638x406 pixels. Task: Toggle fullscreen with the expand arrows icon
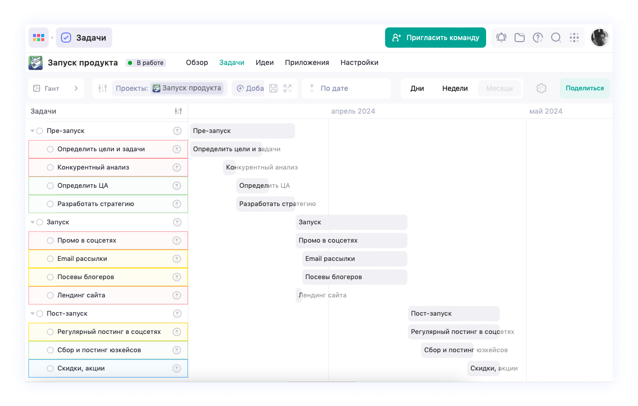288,88
